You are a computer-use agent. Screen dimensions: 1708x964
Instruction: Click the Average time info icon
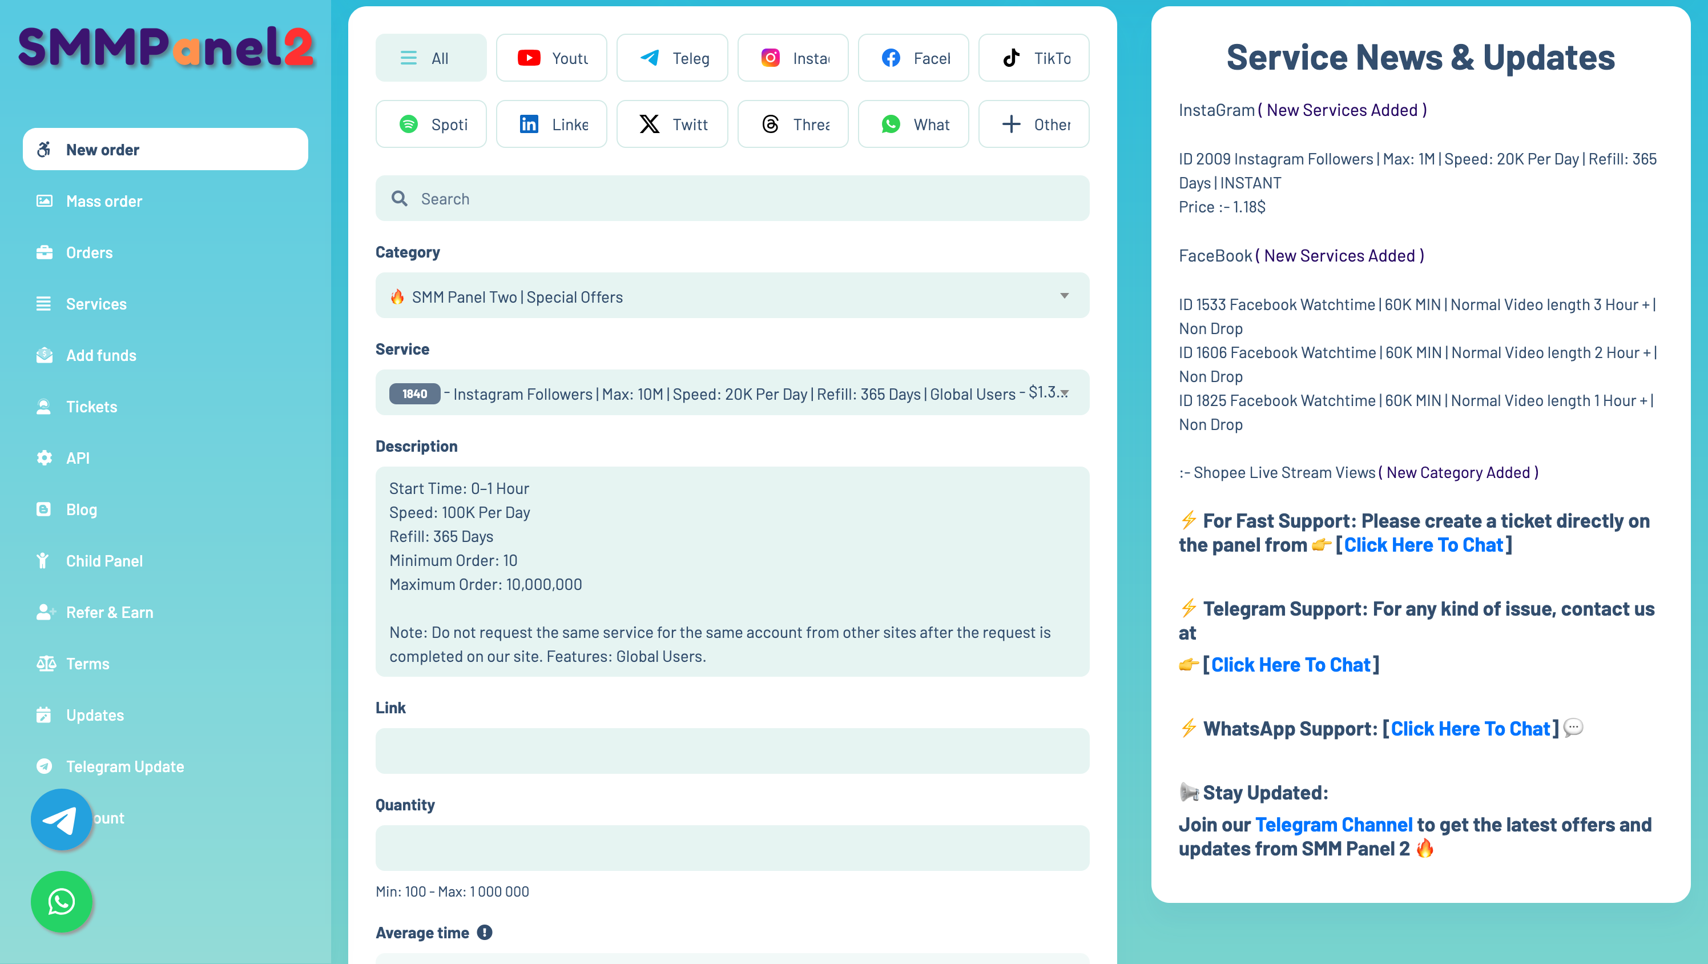[485, 933]
